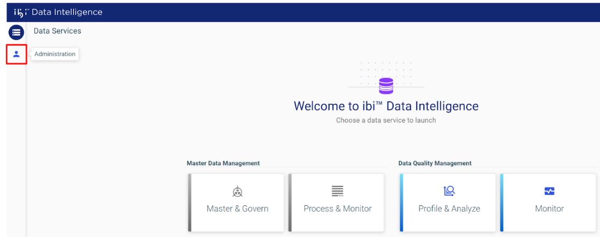Launch the Profile & Analyze service card
The image size is (600, 237).
point(448,203)
